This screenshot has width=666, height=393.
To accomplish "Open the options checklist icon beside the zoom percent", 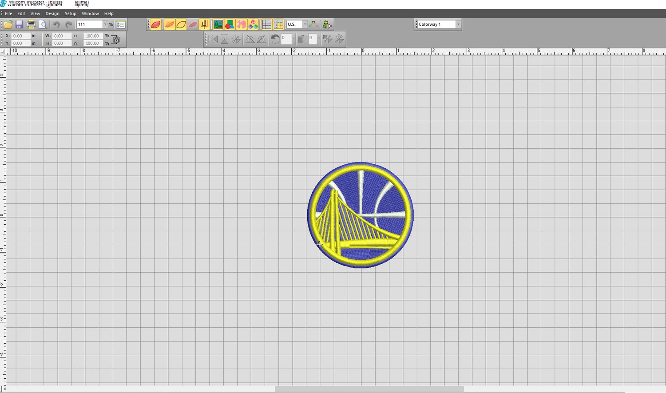I will (121, 24).
